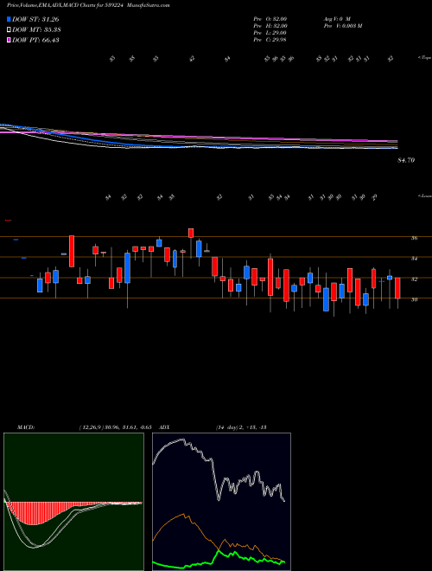Click the 30 price axis label

[414, 299]
